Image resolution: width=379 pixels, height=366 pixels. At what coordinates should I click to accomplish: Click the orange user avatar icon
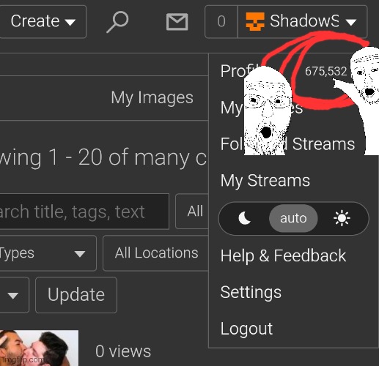(x=255, y=22)
